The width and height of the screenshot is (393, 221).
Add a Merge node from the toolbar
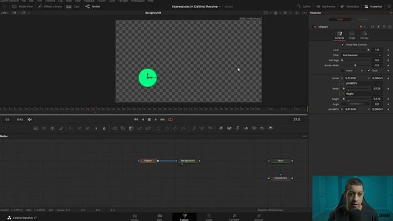click(115, 128)
